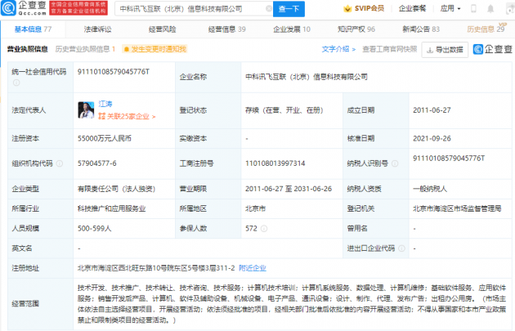The height and width of the screenshot is (331, 515).
Task: Open the SVIP会员 link
Action: pyautogui.click(x=364, y=8)
